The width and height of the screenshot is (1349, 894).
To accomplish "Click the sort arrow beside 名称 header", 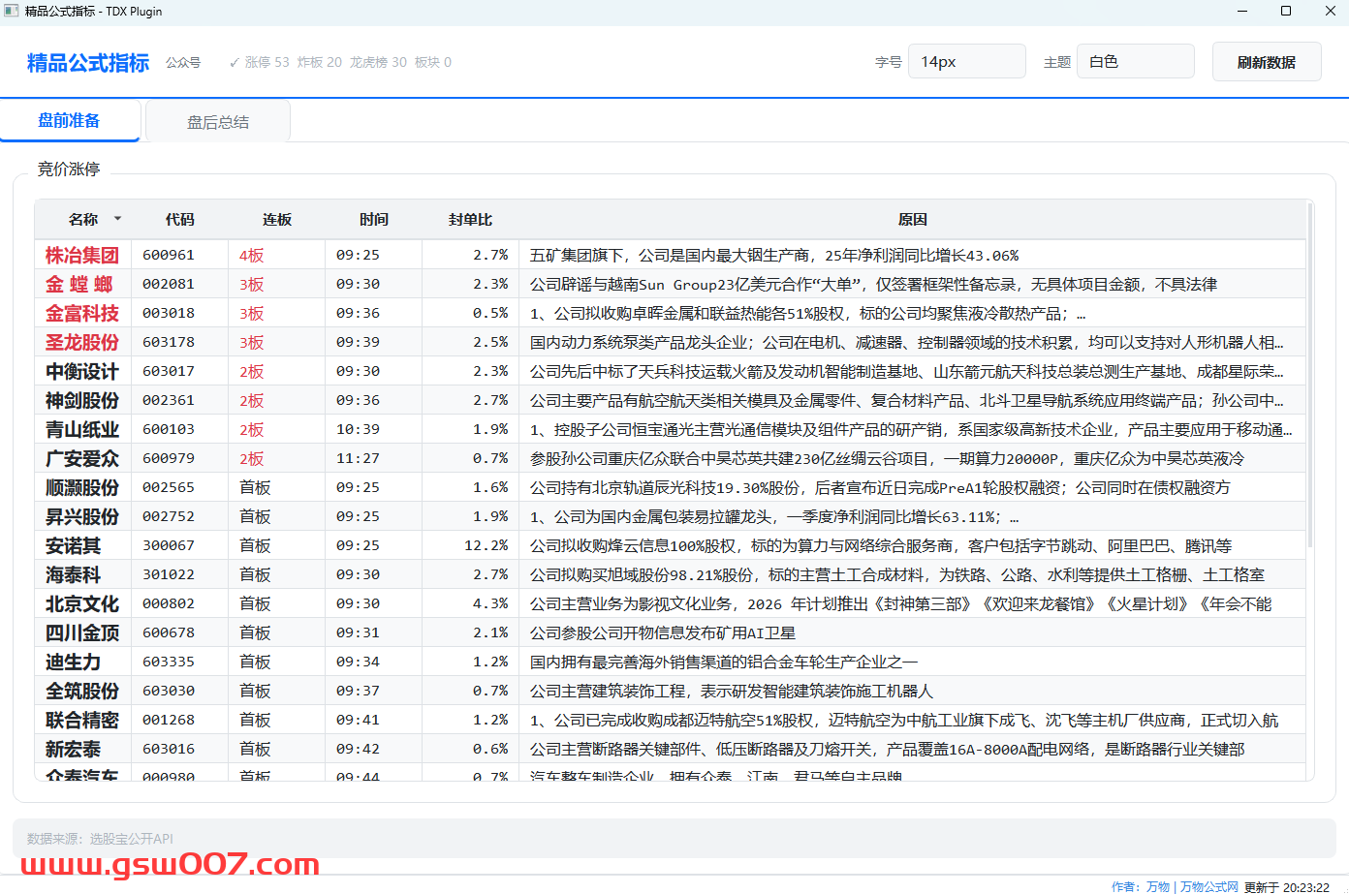I will [x=117, y=219].
